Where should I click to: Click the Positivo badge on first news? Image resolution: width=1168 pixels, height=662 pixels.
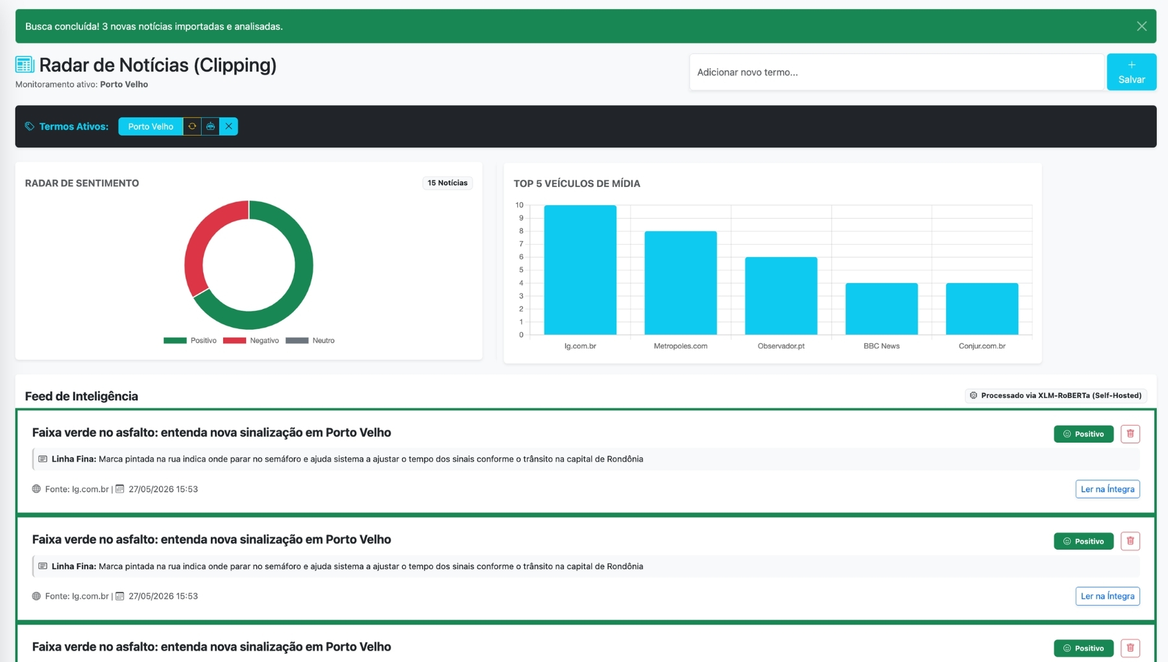click(x=1083, y=434)
